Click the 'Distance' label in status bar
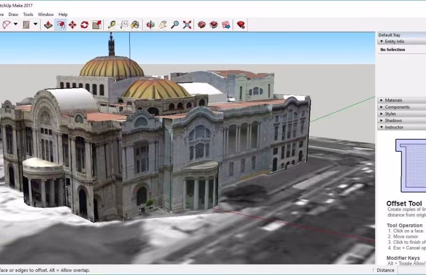This screenshot has width=426, height=275. point(385,270)
